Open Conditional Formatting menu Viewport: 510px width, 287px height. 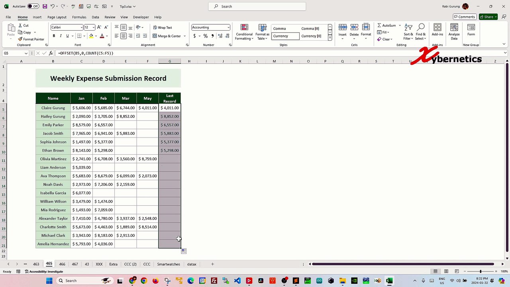(x=244, y=32)
